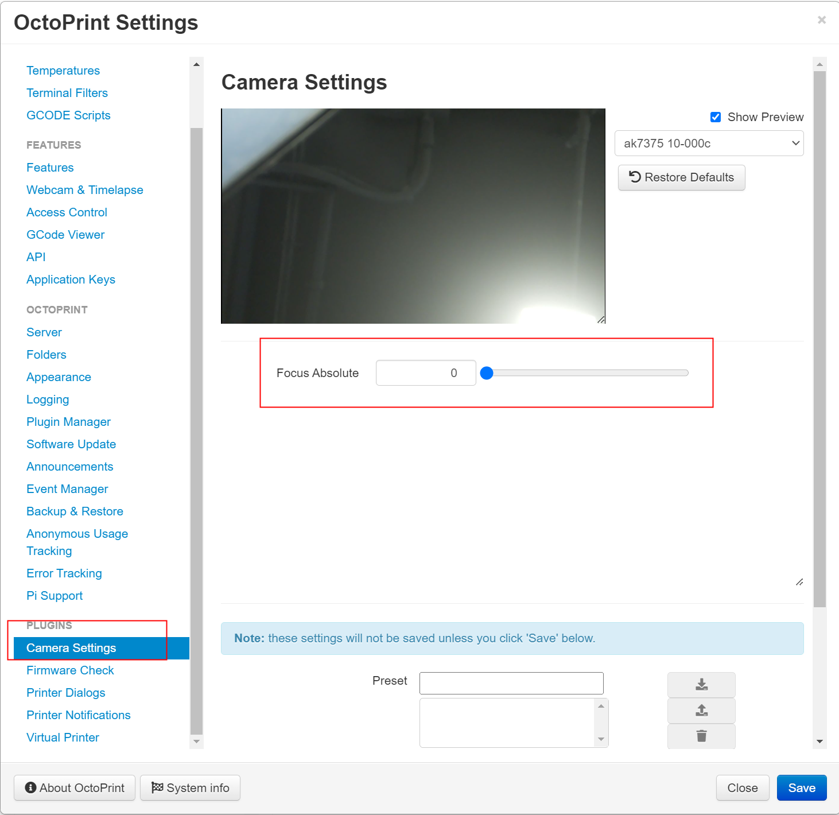Click preset list scroll down arrow
The image size is (839, 815).
[x=601, y=739]
